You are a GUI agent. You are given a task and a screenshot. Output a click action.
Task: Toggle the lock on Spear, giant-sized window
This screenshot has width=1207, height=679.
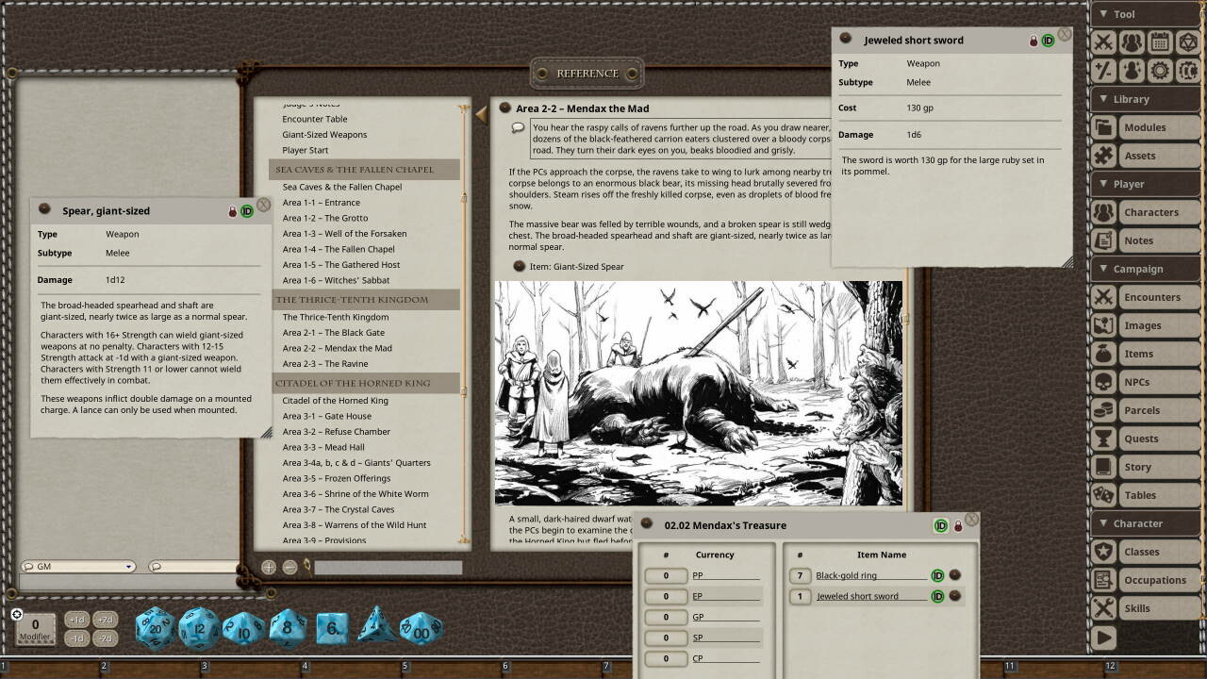point(232,210)
